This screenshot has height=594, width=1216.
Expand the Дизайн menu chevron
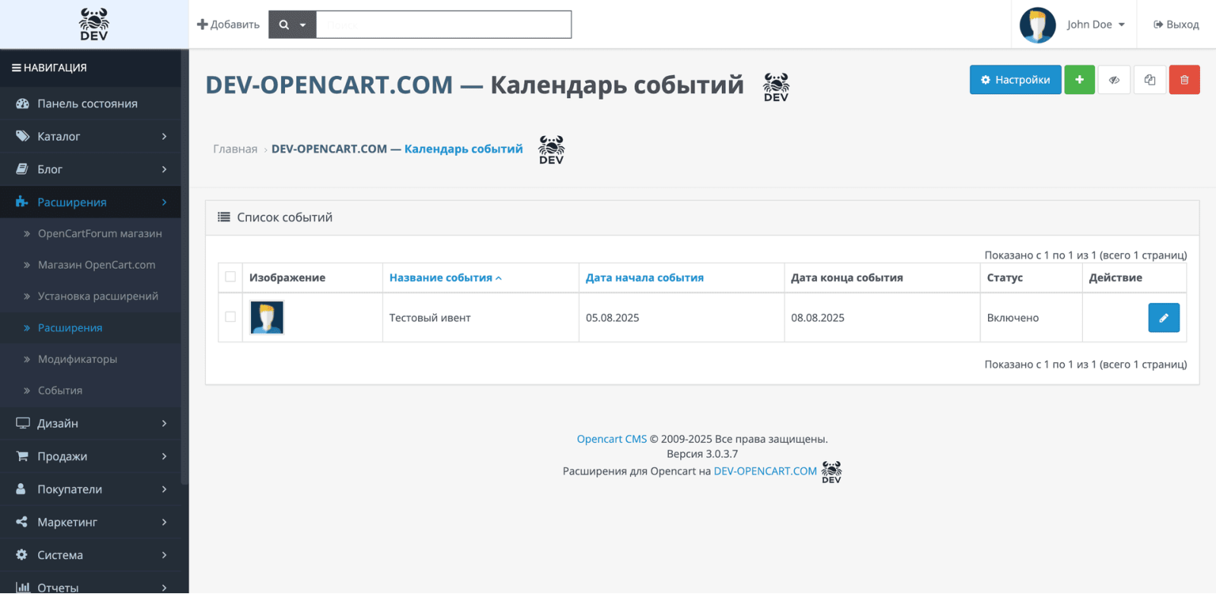point(164,423)
